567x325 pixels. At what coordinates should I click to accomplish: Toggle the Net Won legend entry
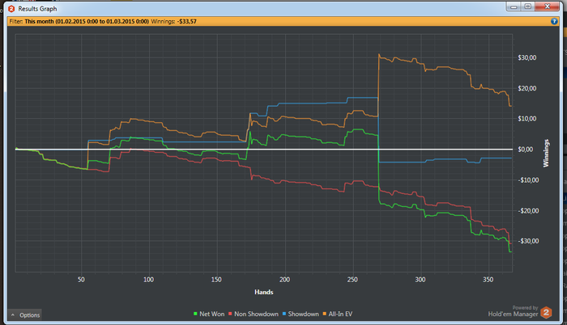[x=209, y=314]
